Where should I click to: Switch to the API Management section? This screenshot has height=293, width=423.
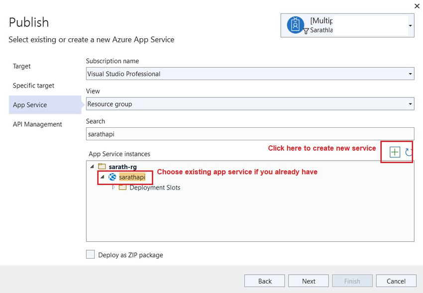[37, 124]
